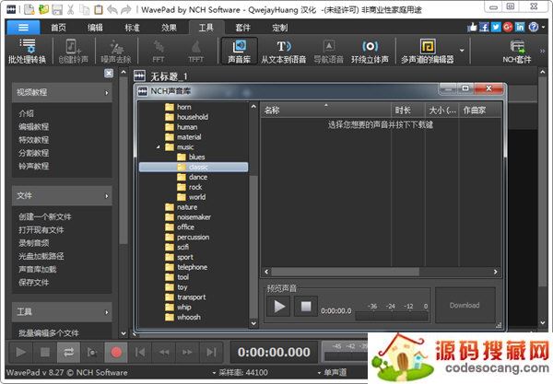
Task: Share via the LinkedIn icon
Action: coord(520,27)
